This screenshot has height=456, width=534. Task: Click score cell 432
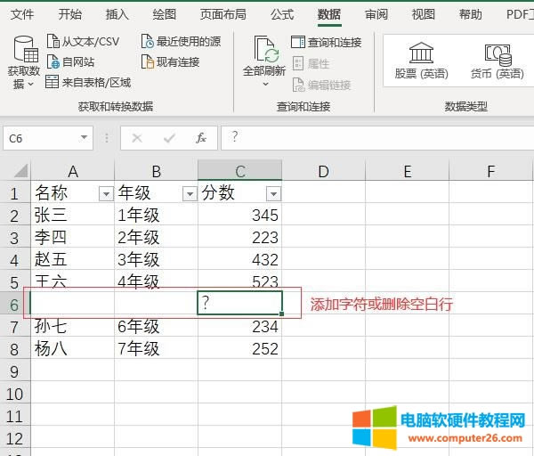pyautogui.click(x=239, y=259)
